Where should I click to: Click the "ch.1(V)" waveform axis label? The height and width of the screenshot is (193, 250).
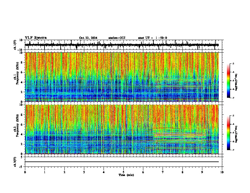pos(15,45)
